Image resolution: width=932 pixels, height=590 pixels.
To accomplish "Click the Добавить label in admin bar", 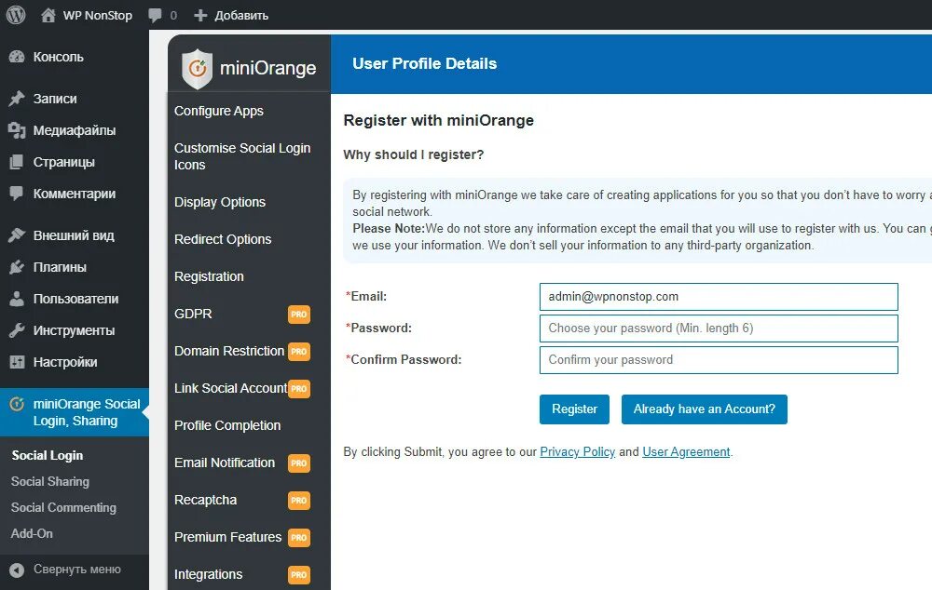I will coord(241,16).
